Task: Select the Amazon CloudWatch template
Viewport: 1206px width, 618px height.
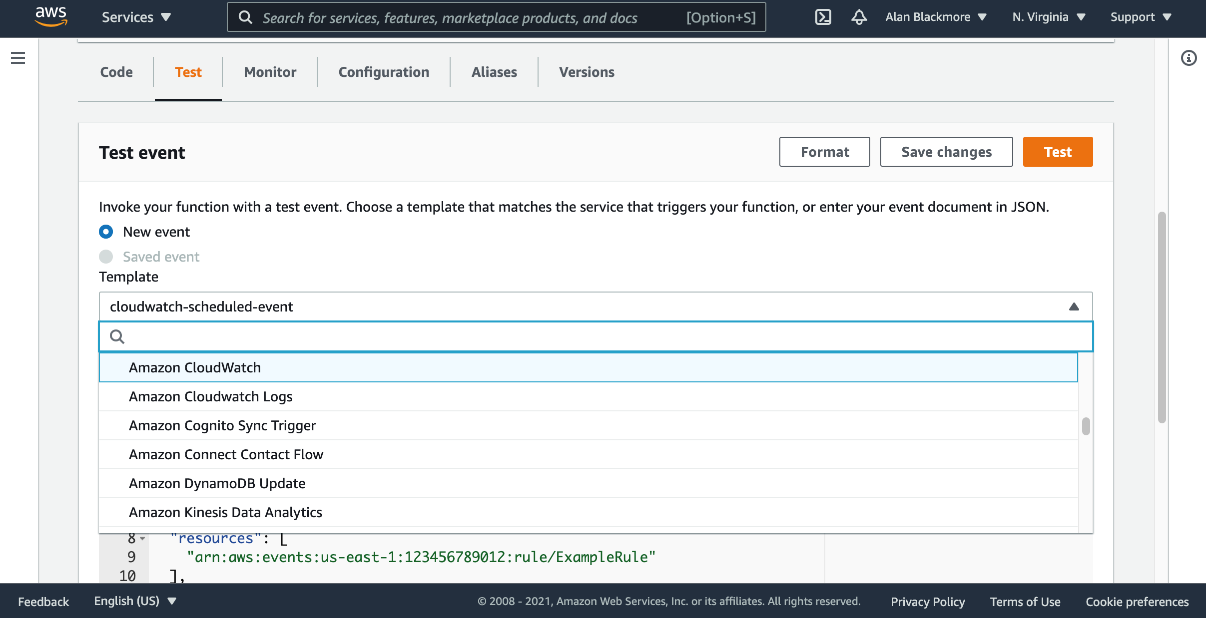Action: point(589,367)
